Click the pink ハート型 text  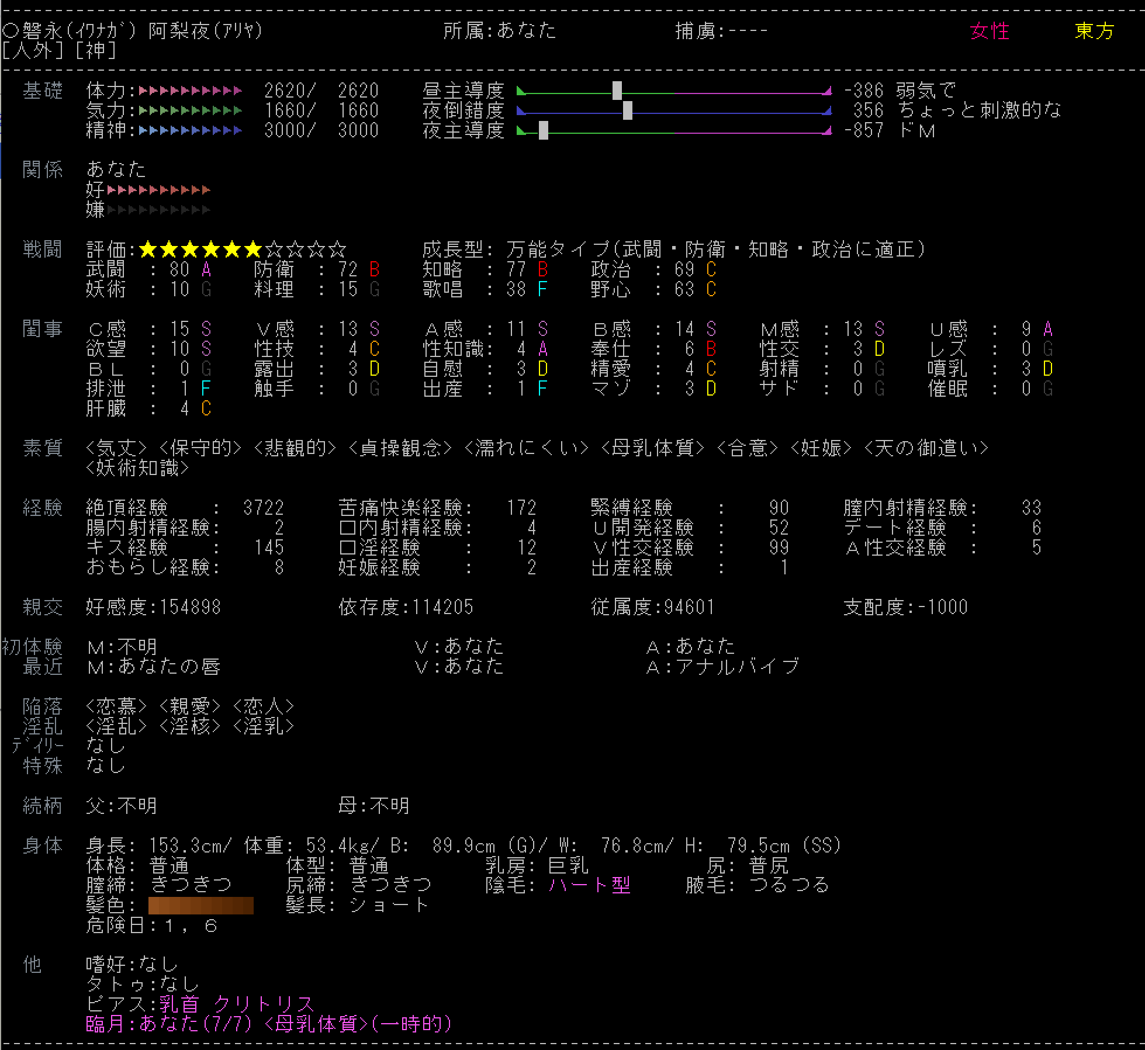(590, 885)
